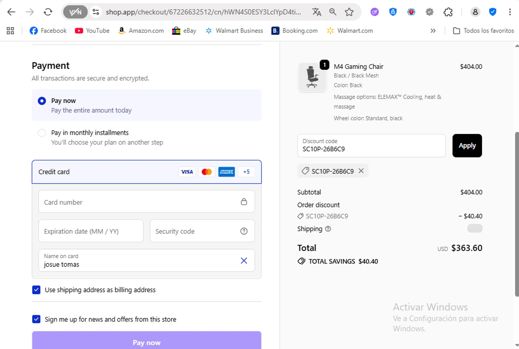Open Shipping info help icon
The height and width of the screenshot is (349, 519).
click(x=328, y=229)
